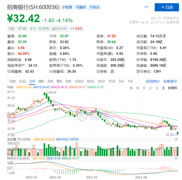Click the 可卖空 tag
The image size is (182, 180).
(95, 7)
